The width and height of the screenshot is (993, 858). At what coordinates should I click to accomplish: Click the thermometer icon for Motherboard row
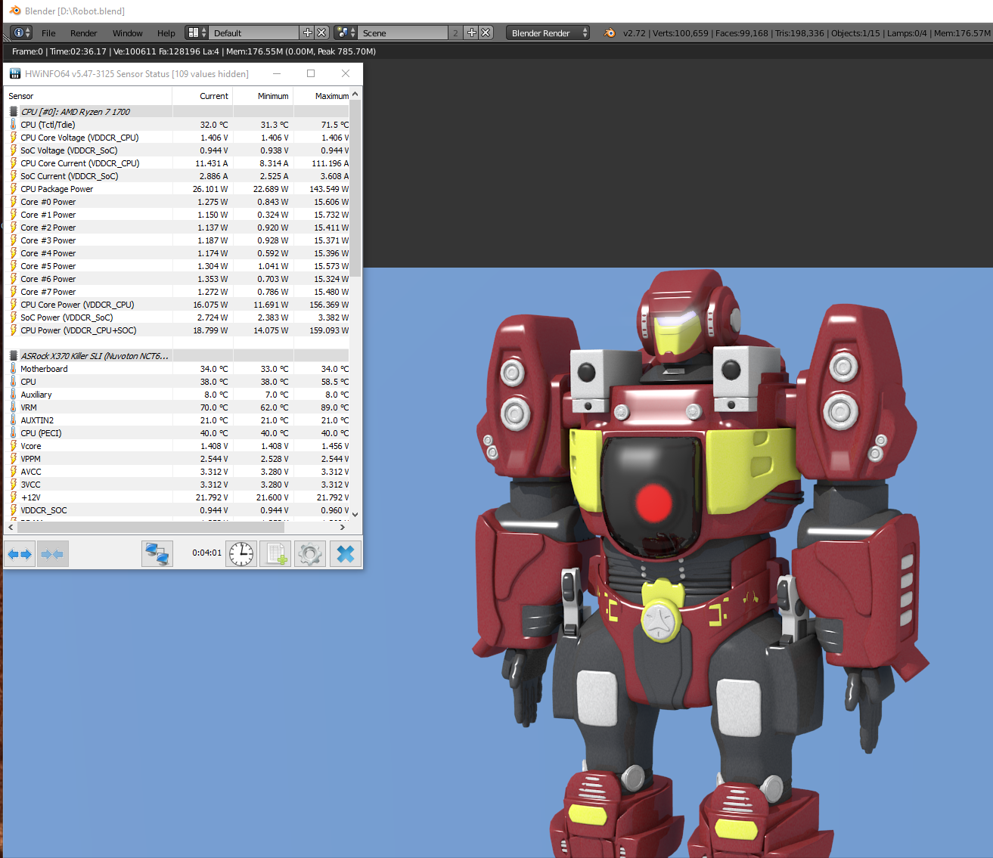click(13, 368)
